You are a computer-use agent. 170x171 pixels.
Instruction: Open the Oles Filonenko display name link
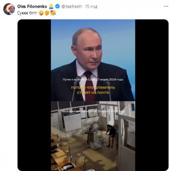pos(32,6)
